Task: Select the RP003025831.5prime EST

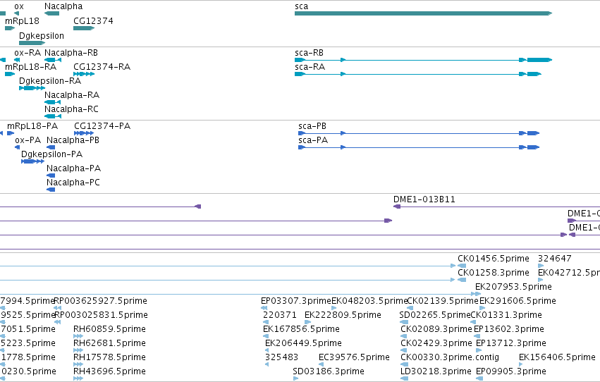Action: point(58,322)
